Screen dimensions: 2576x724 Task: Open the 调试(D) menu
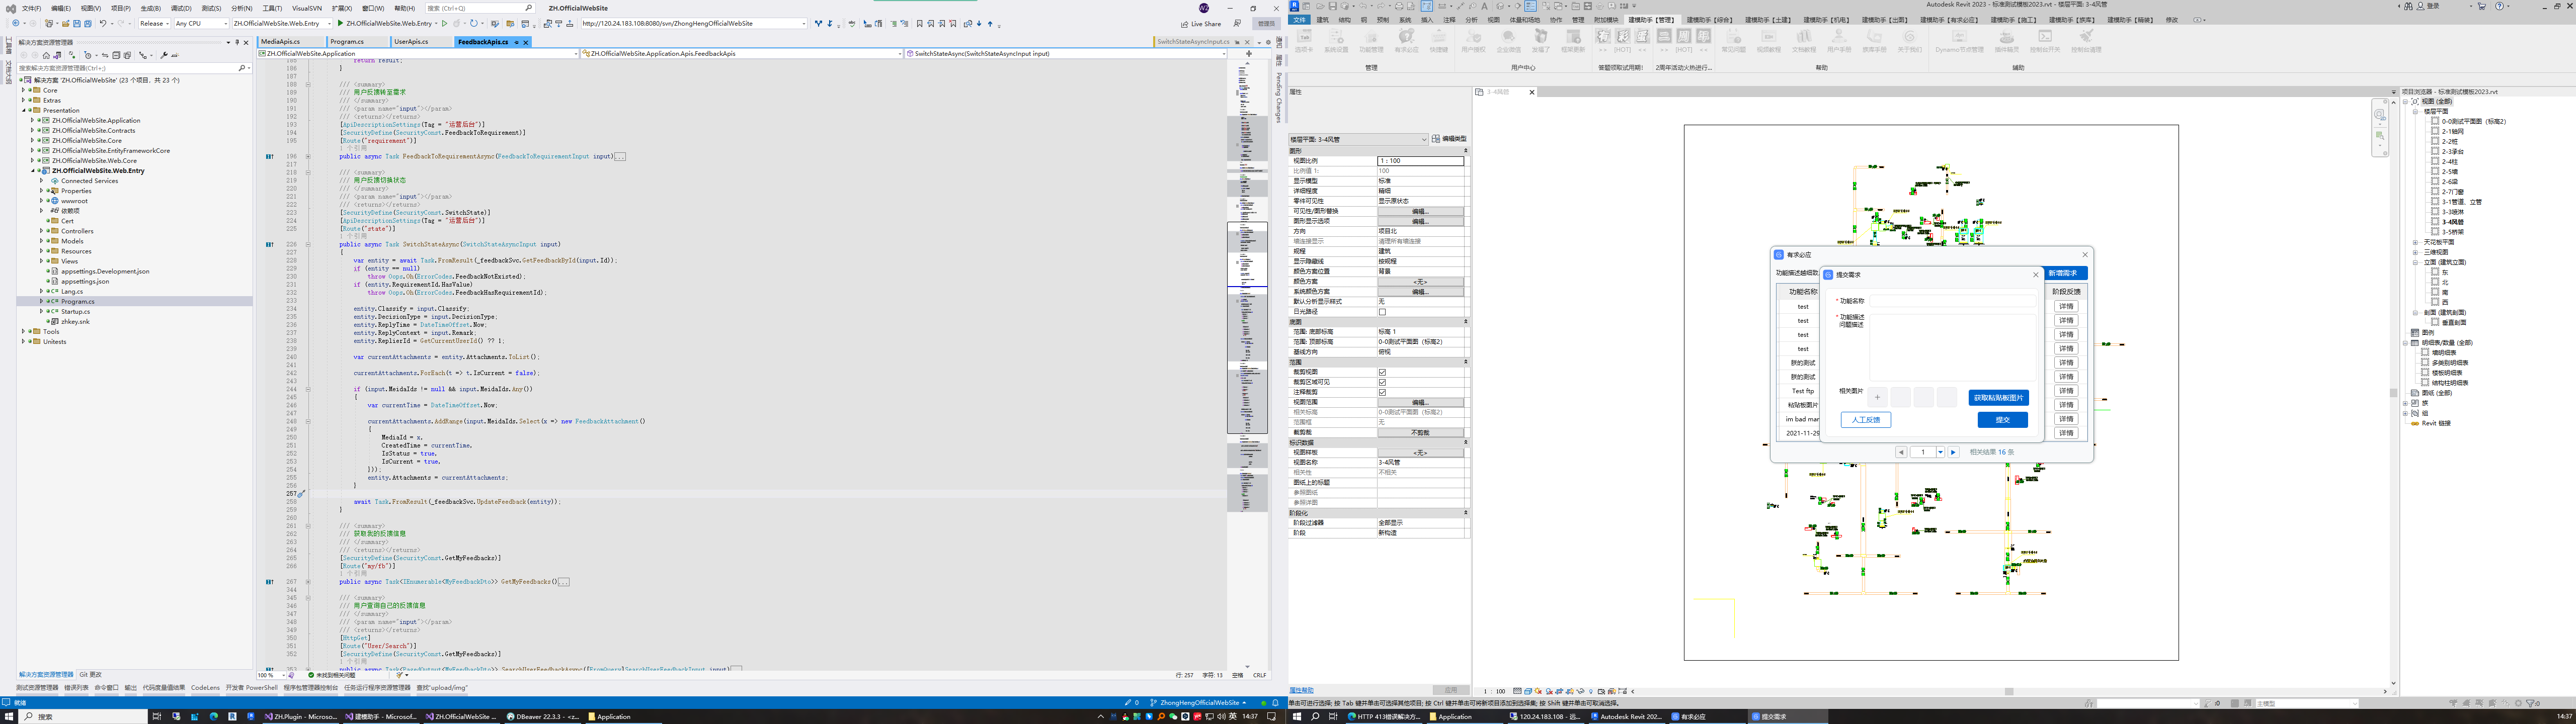[x=181, y=8]
